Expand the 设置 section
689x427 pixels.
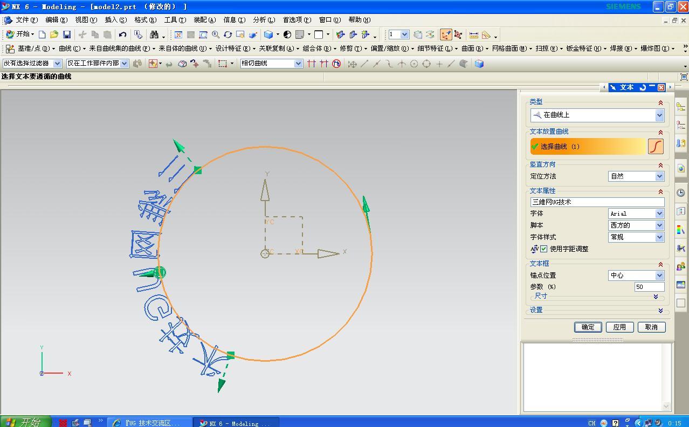point(660,311)
